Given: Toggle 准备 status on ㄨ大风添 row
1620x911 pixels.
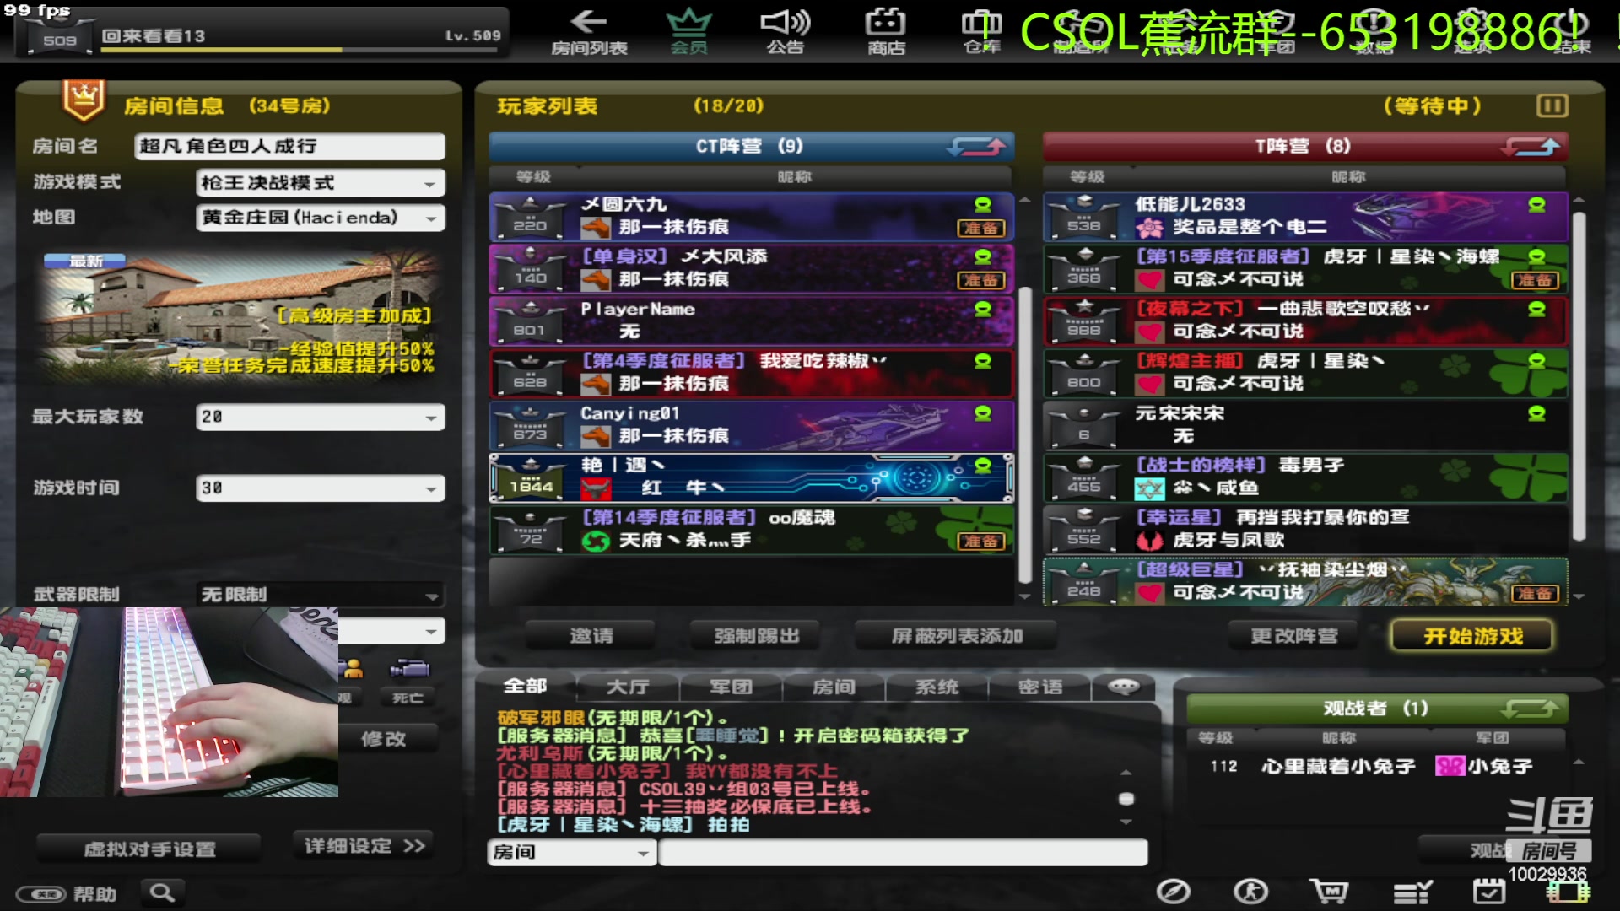Looking at the screenshot, I should coord(980,280).
